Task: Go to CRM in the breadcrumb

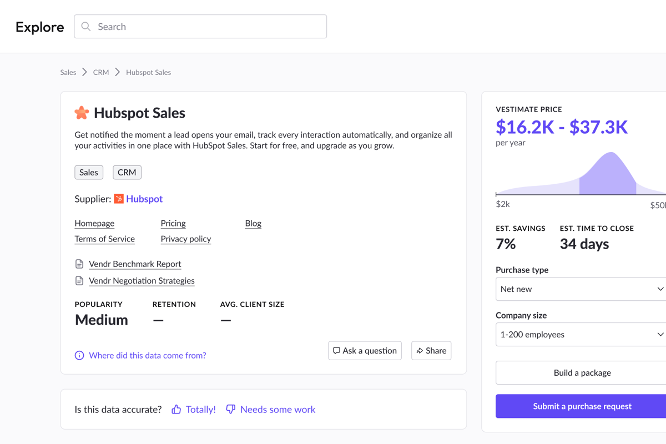Action: [101, 72]
